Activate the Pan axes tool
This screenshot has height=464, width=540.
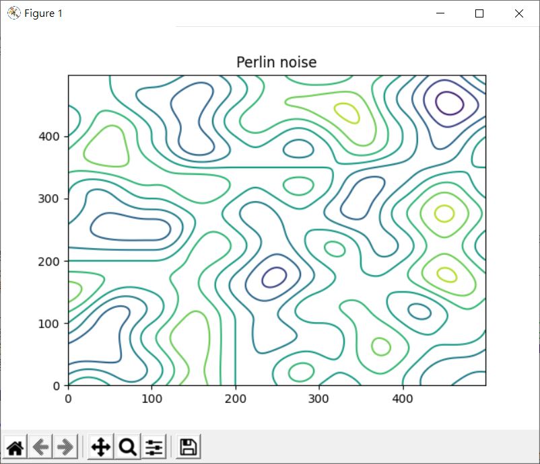click(100, 447)
